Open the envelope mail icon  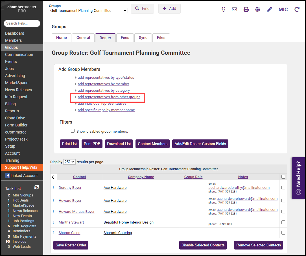click(x=234, y=9)
